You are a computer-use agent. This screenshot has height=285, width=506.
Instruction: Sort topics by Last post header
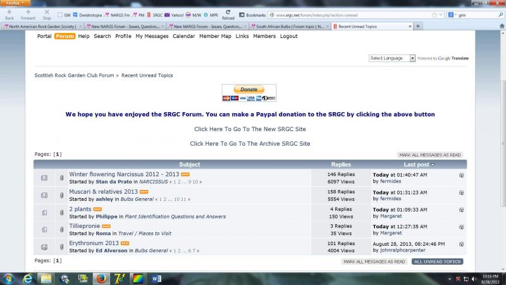tap(417, 165)
